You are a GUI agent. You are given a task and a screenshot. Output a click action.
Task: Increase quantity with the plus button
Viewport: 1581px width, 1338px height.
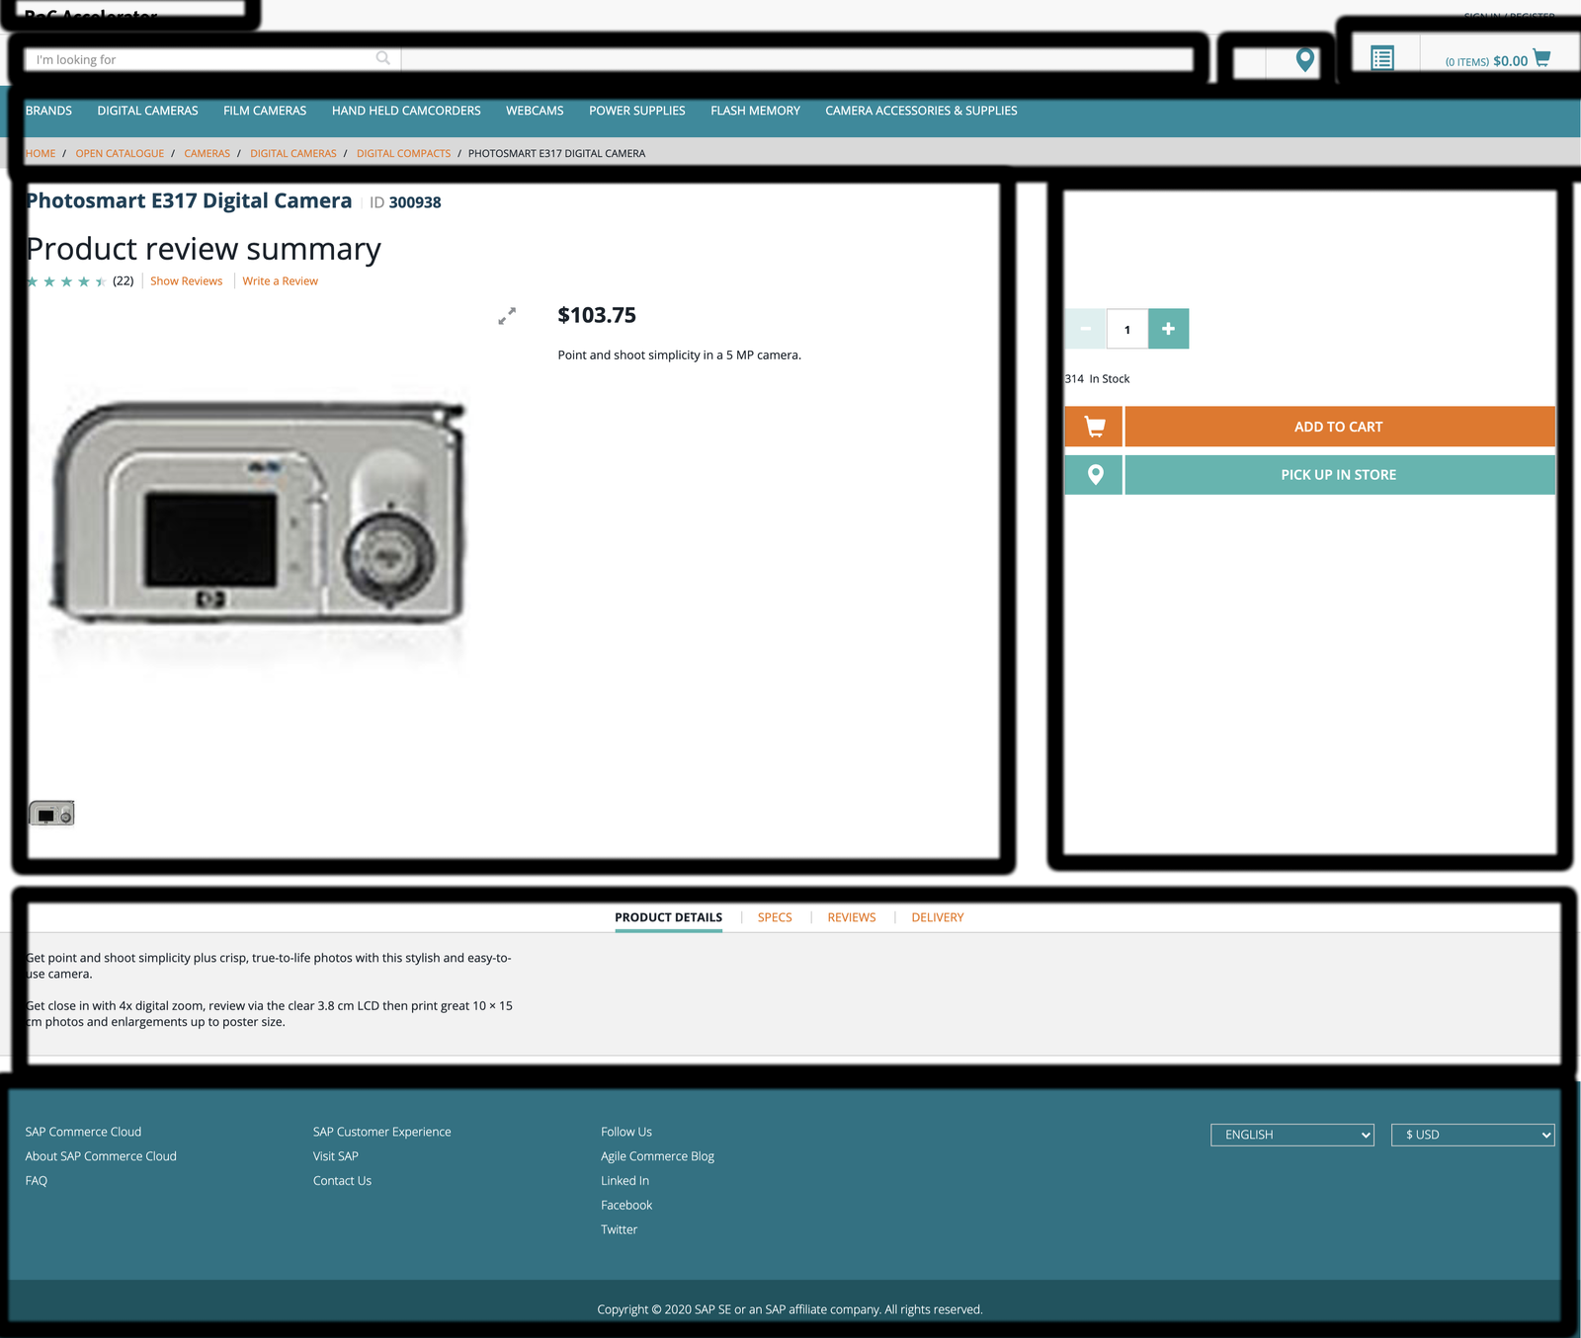pos(1168,329)
